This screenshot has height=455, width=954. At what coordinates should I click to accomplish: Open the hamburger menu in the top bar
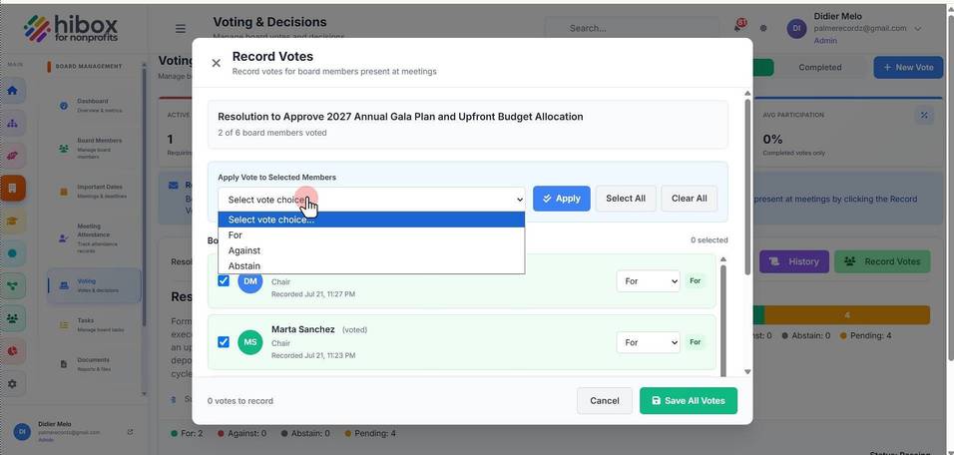(x=181, y=29)
